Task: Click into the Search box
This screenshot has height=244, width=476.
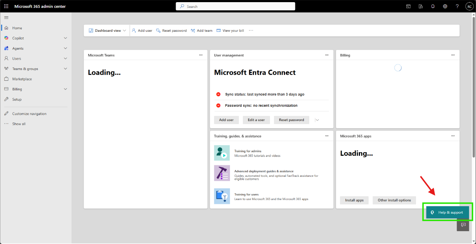Action: coord(235,6)
